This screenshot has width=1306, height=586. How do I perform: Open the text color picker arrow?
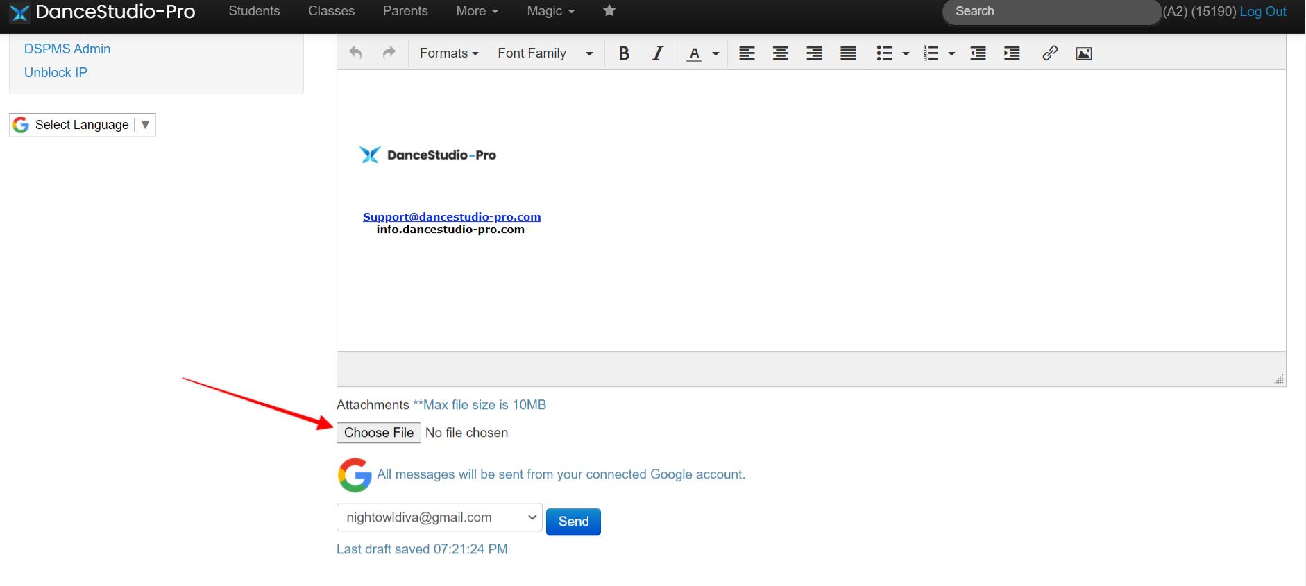coord(715,53)
